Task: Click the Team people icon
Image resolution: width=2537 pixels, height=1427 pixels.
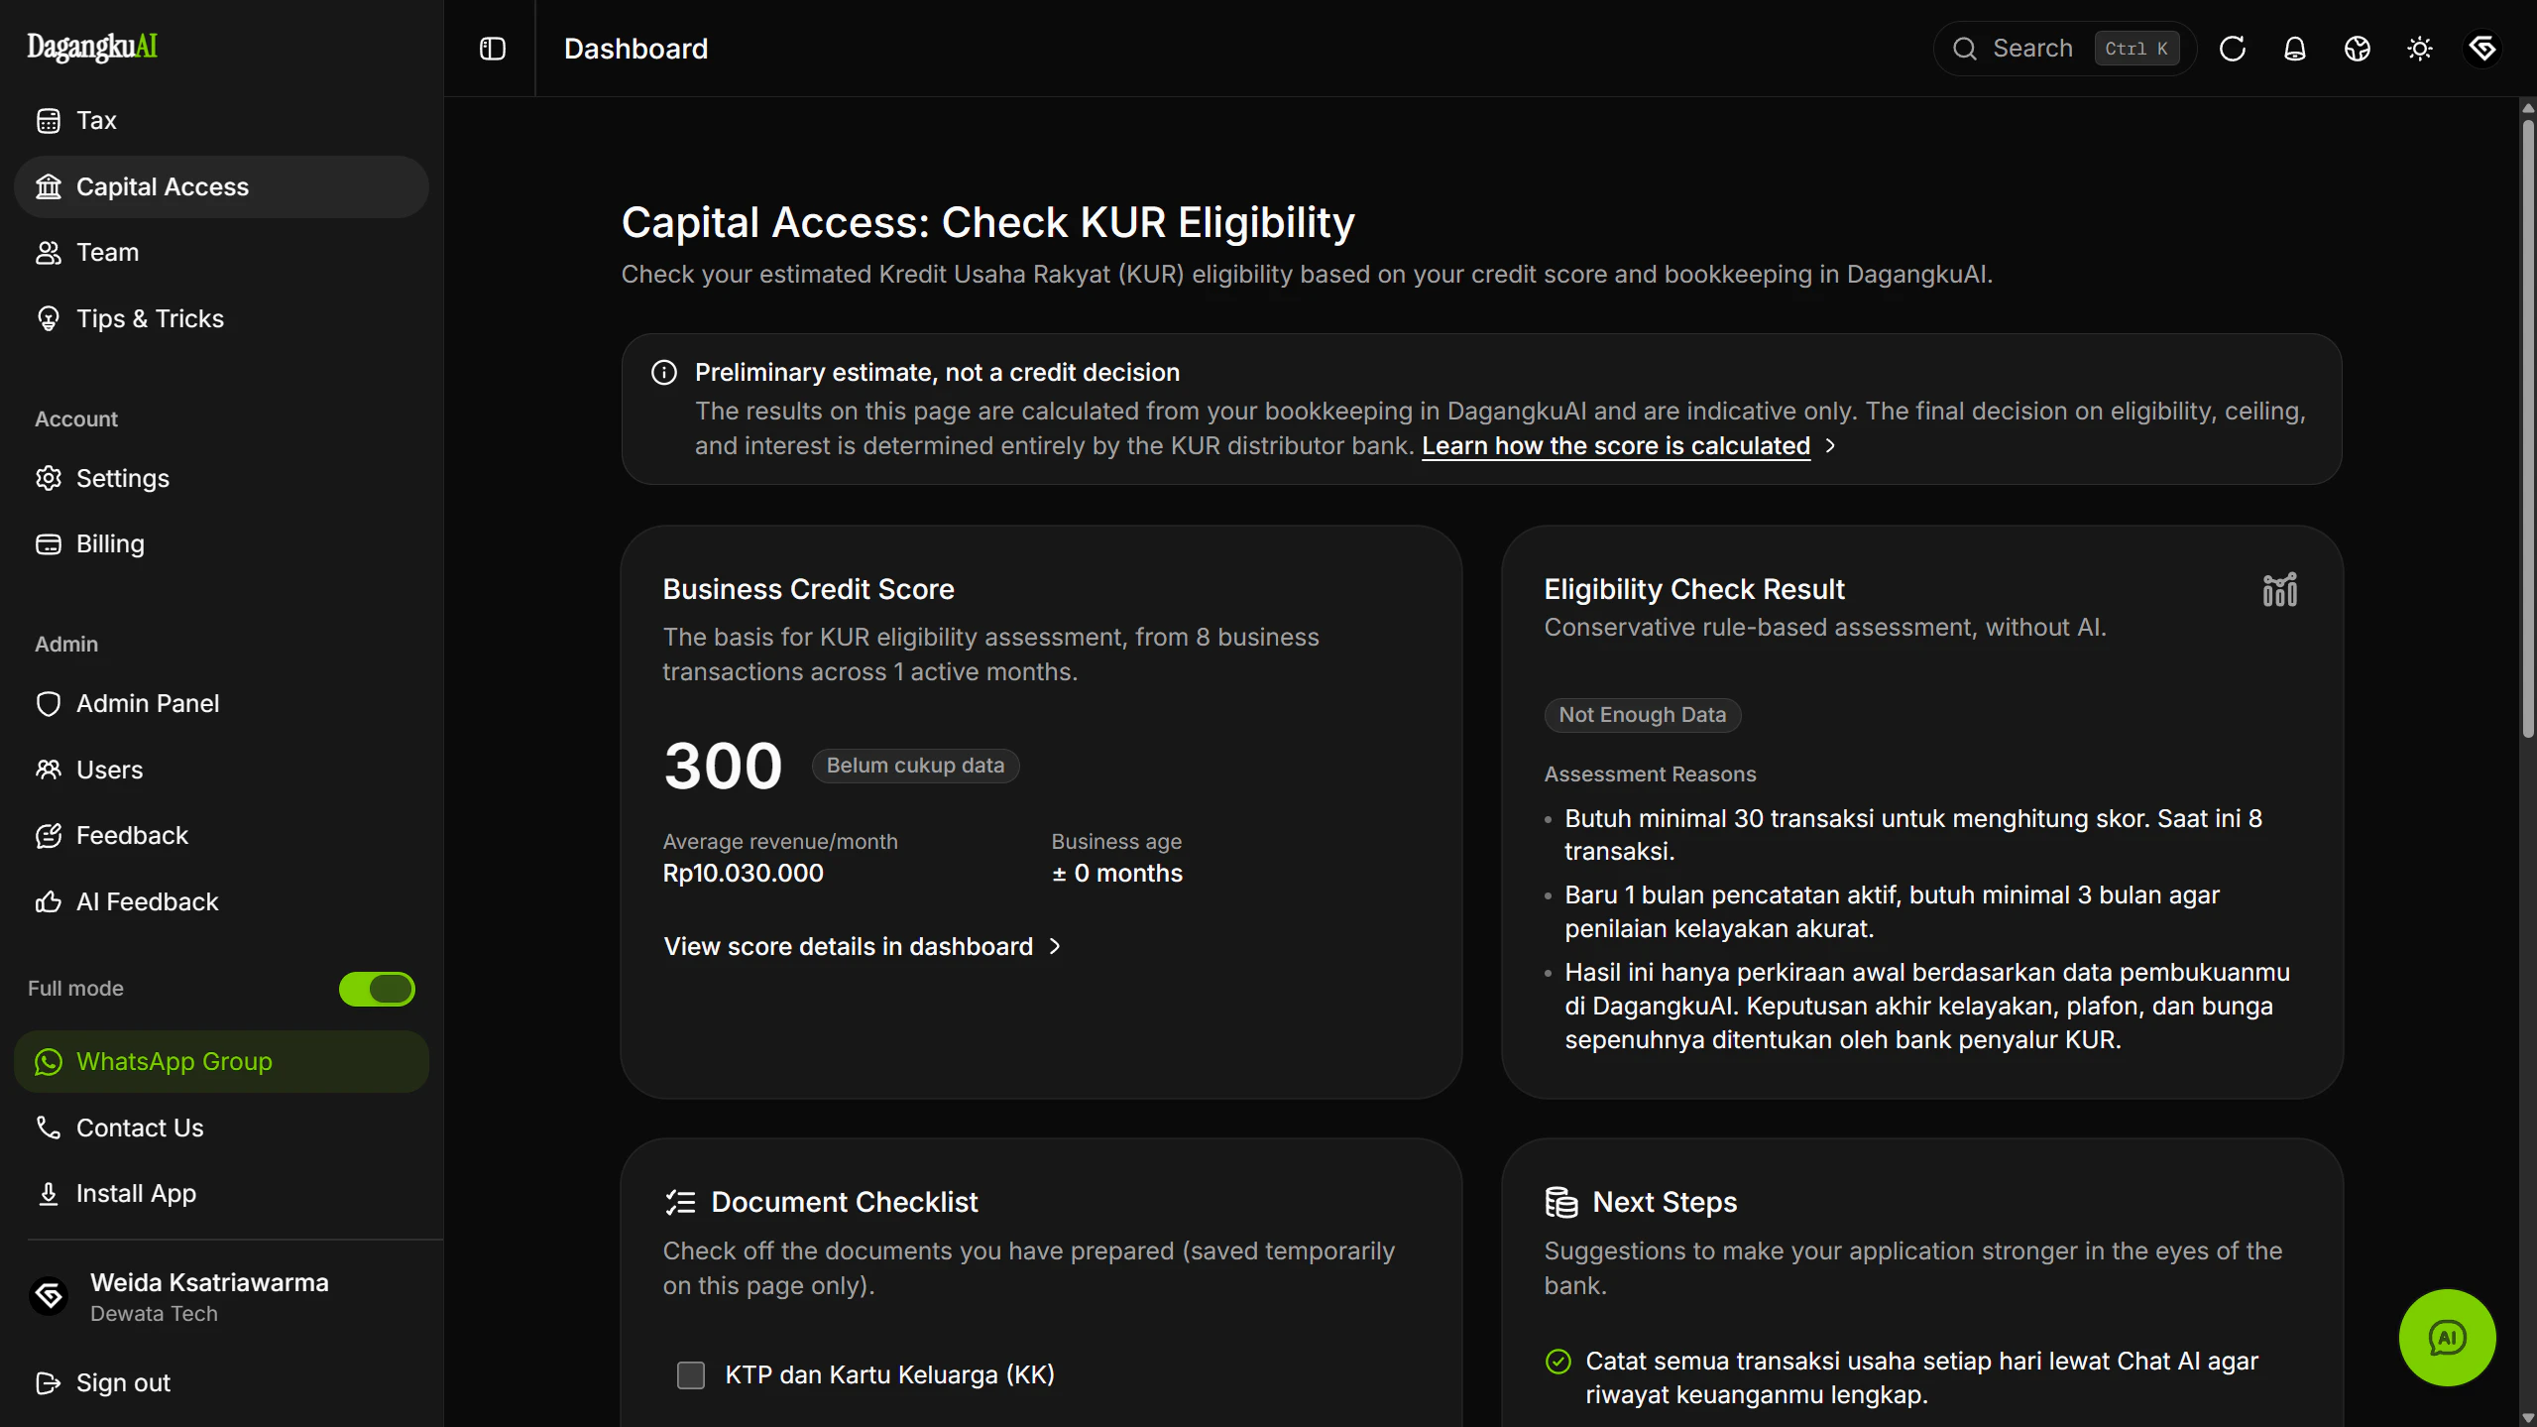Action: point(49,253)
